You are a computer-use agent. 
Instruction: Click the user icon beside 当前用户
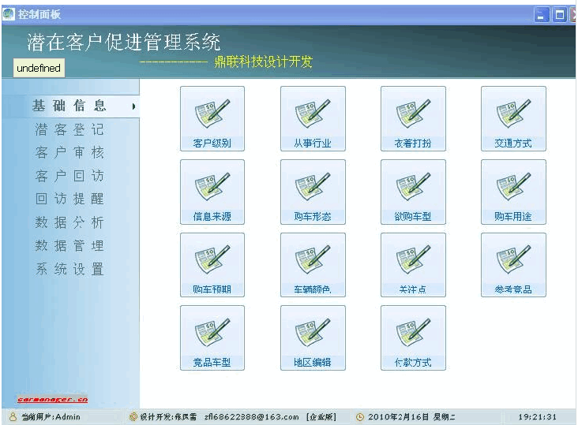pyautogui.click(x=13, y=416)
